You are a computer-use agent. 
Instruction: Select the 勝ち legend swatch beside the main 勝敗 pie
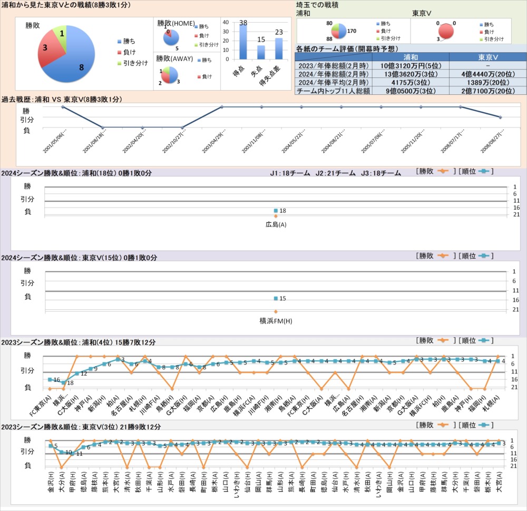(x=119, y=42)
